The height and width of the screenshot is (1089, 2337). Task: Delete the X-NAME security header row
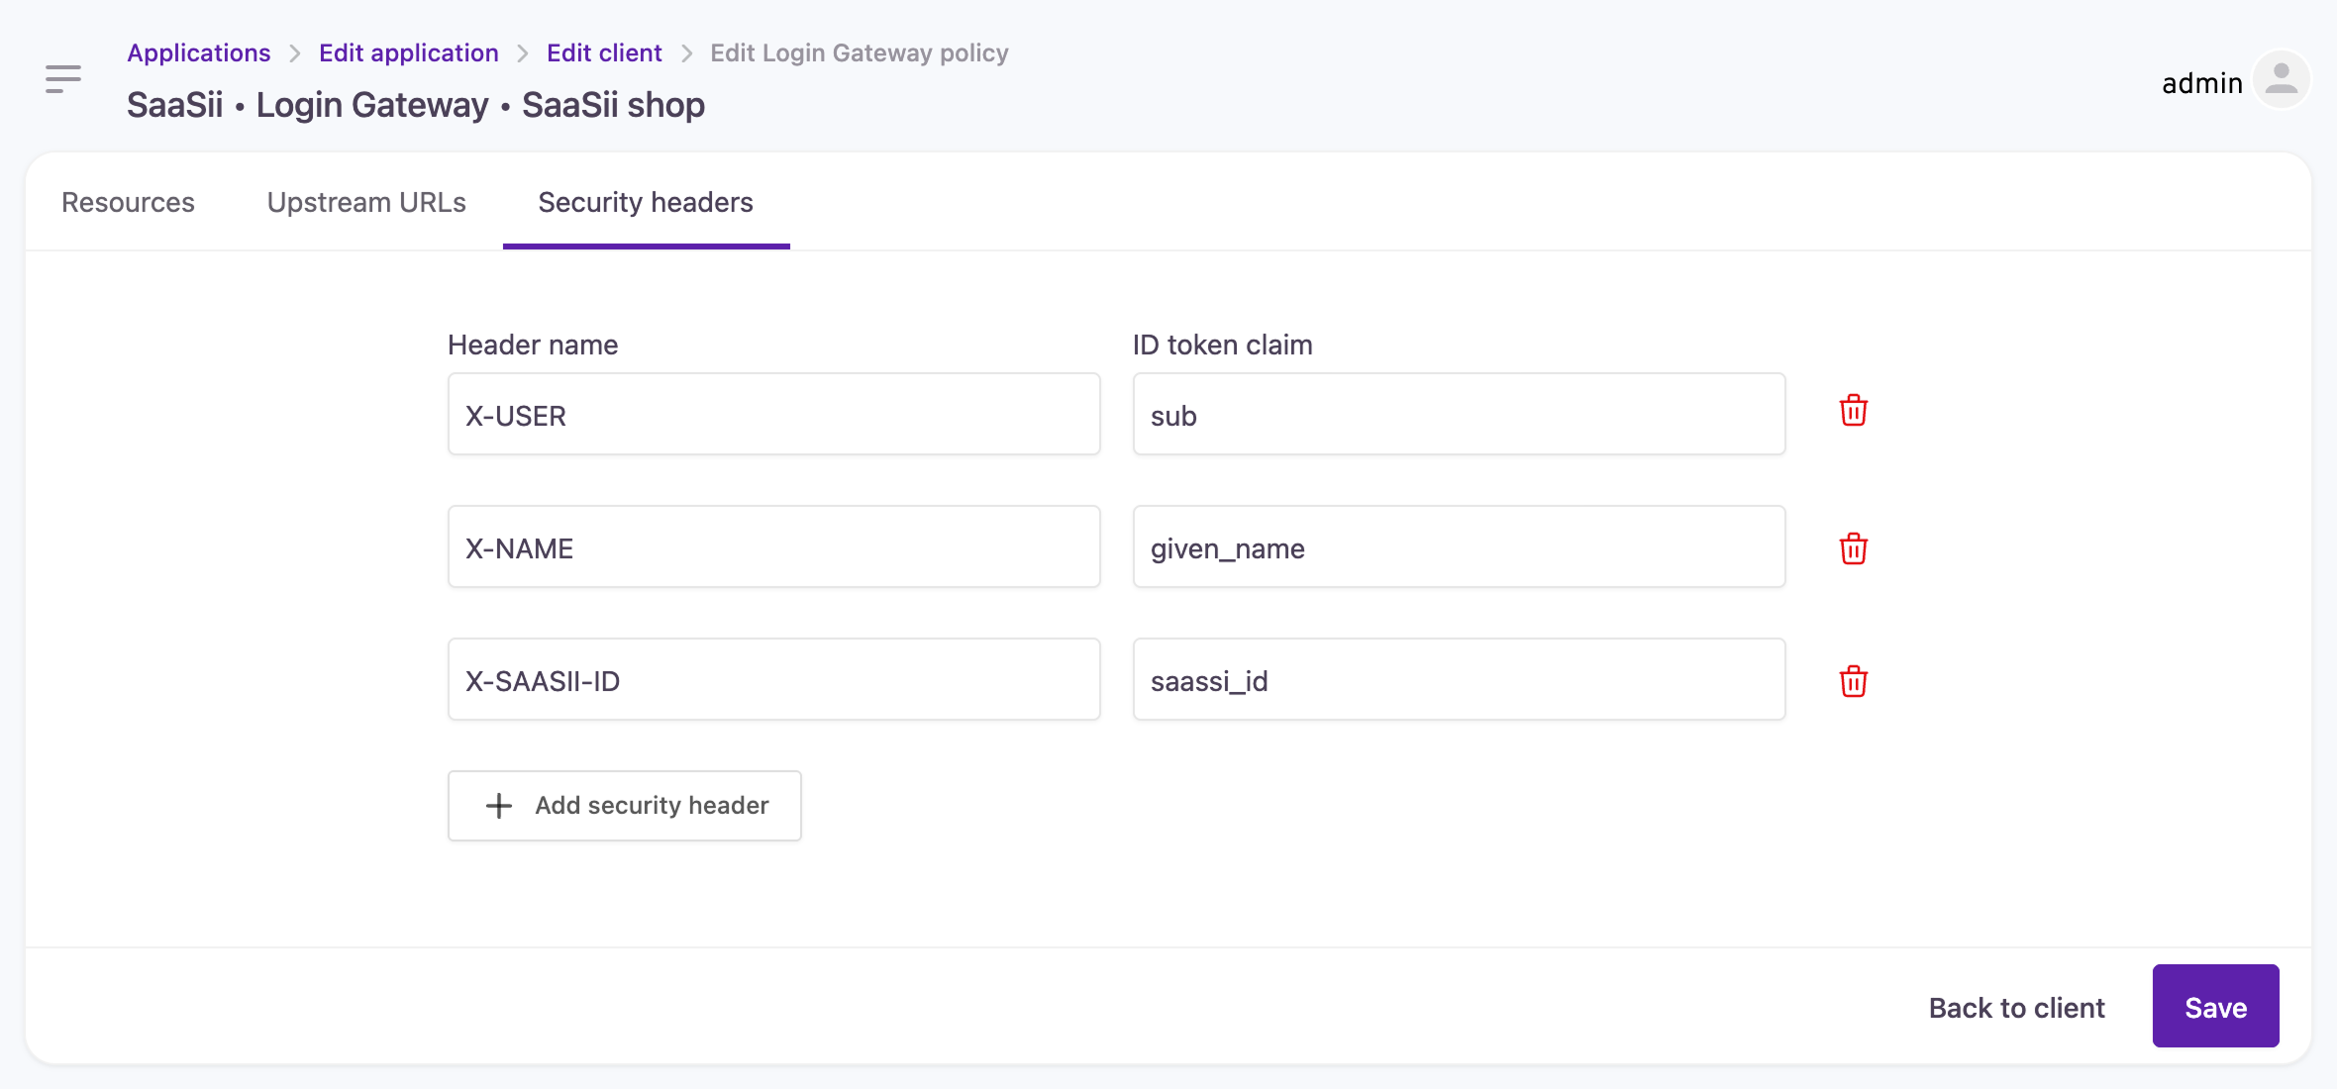pos(1853,548)
